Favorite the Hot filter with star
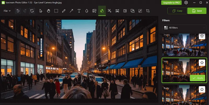 [202, 63]
